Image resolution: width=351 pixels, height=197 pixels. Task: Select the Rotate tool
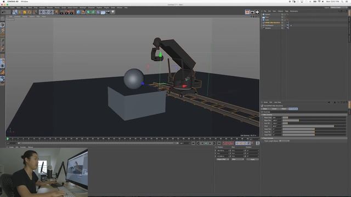click(30, 12)
